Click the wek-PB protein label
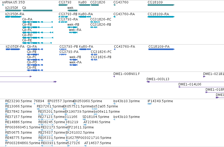224x147 pixels. [x=75, y=57]
